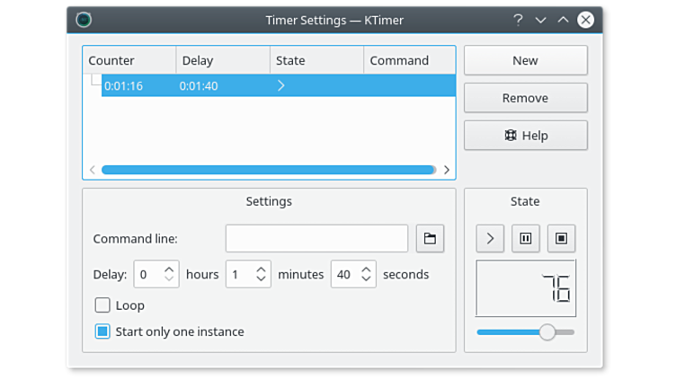Adjust the seconds delay spinner arrows
This screenshot has height=380, width=676.
(x=366, y=274)
